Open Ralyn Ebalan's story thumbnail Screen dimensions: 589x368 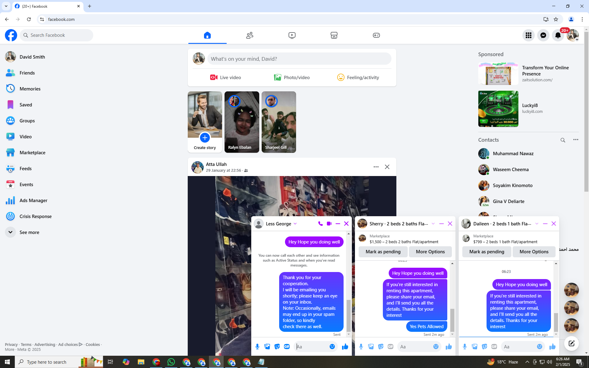click(242, 122)
